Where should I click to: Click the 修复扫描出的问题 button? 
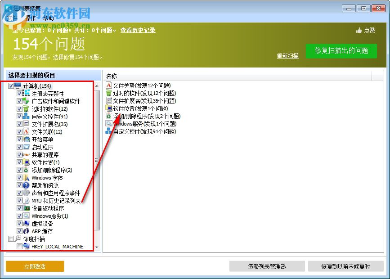click(x=341, y=51)
